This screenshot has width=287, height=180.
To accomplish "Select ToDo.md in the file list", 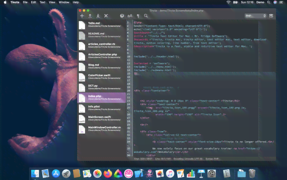I will coord(102,25).
